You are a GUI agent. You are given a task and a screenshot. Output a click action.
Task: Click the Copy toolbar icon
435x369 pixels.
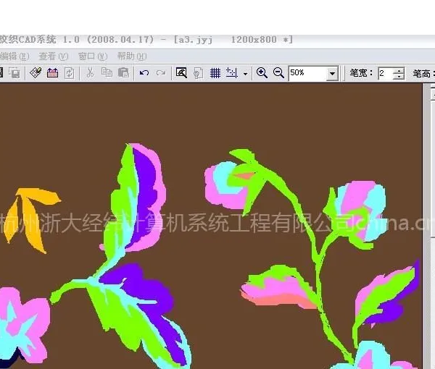[107, 73]
